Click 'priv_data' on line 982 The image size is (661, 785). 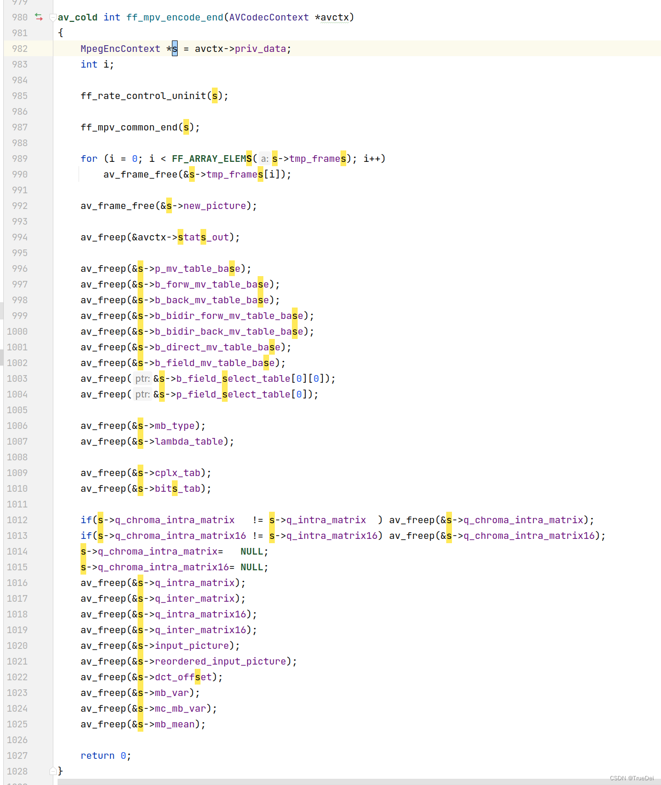260,49
